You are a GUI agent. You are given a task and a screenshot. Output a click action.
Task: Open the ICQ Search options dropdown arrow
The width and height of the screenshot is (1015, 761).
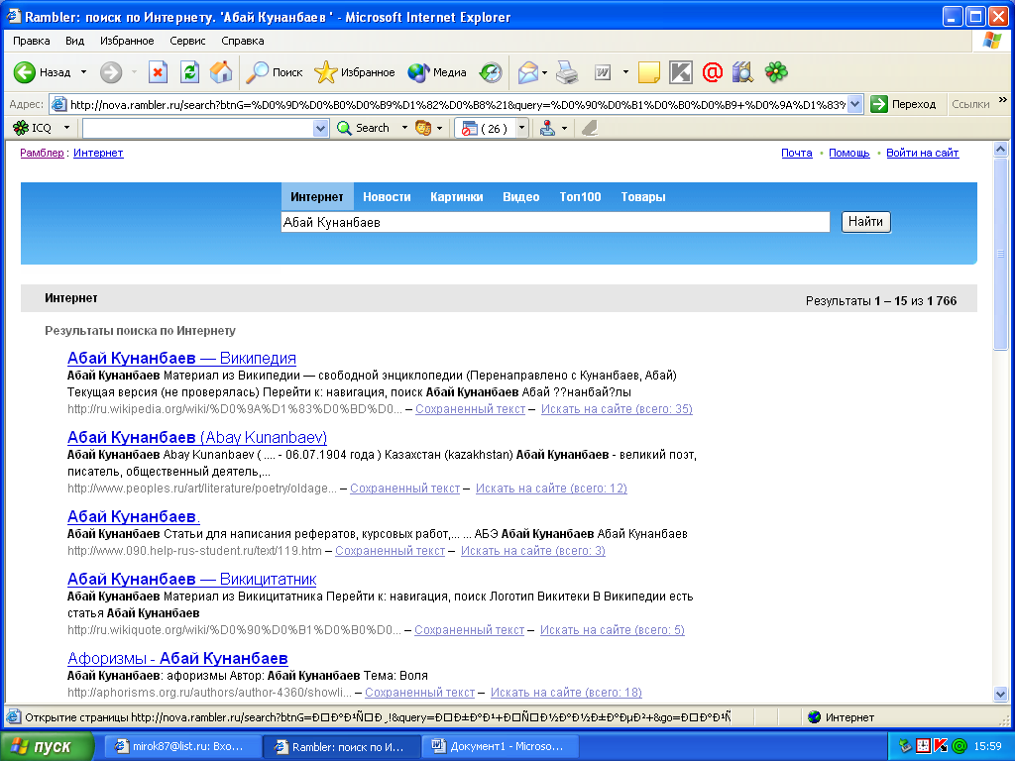pos(404,128)
